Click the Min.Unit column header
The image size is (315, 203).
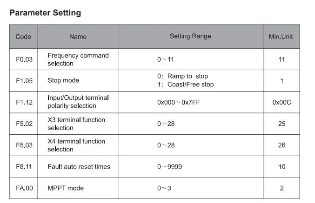[281, 37]
